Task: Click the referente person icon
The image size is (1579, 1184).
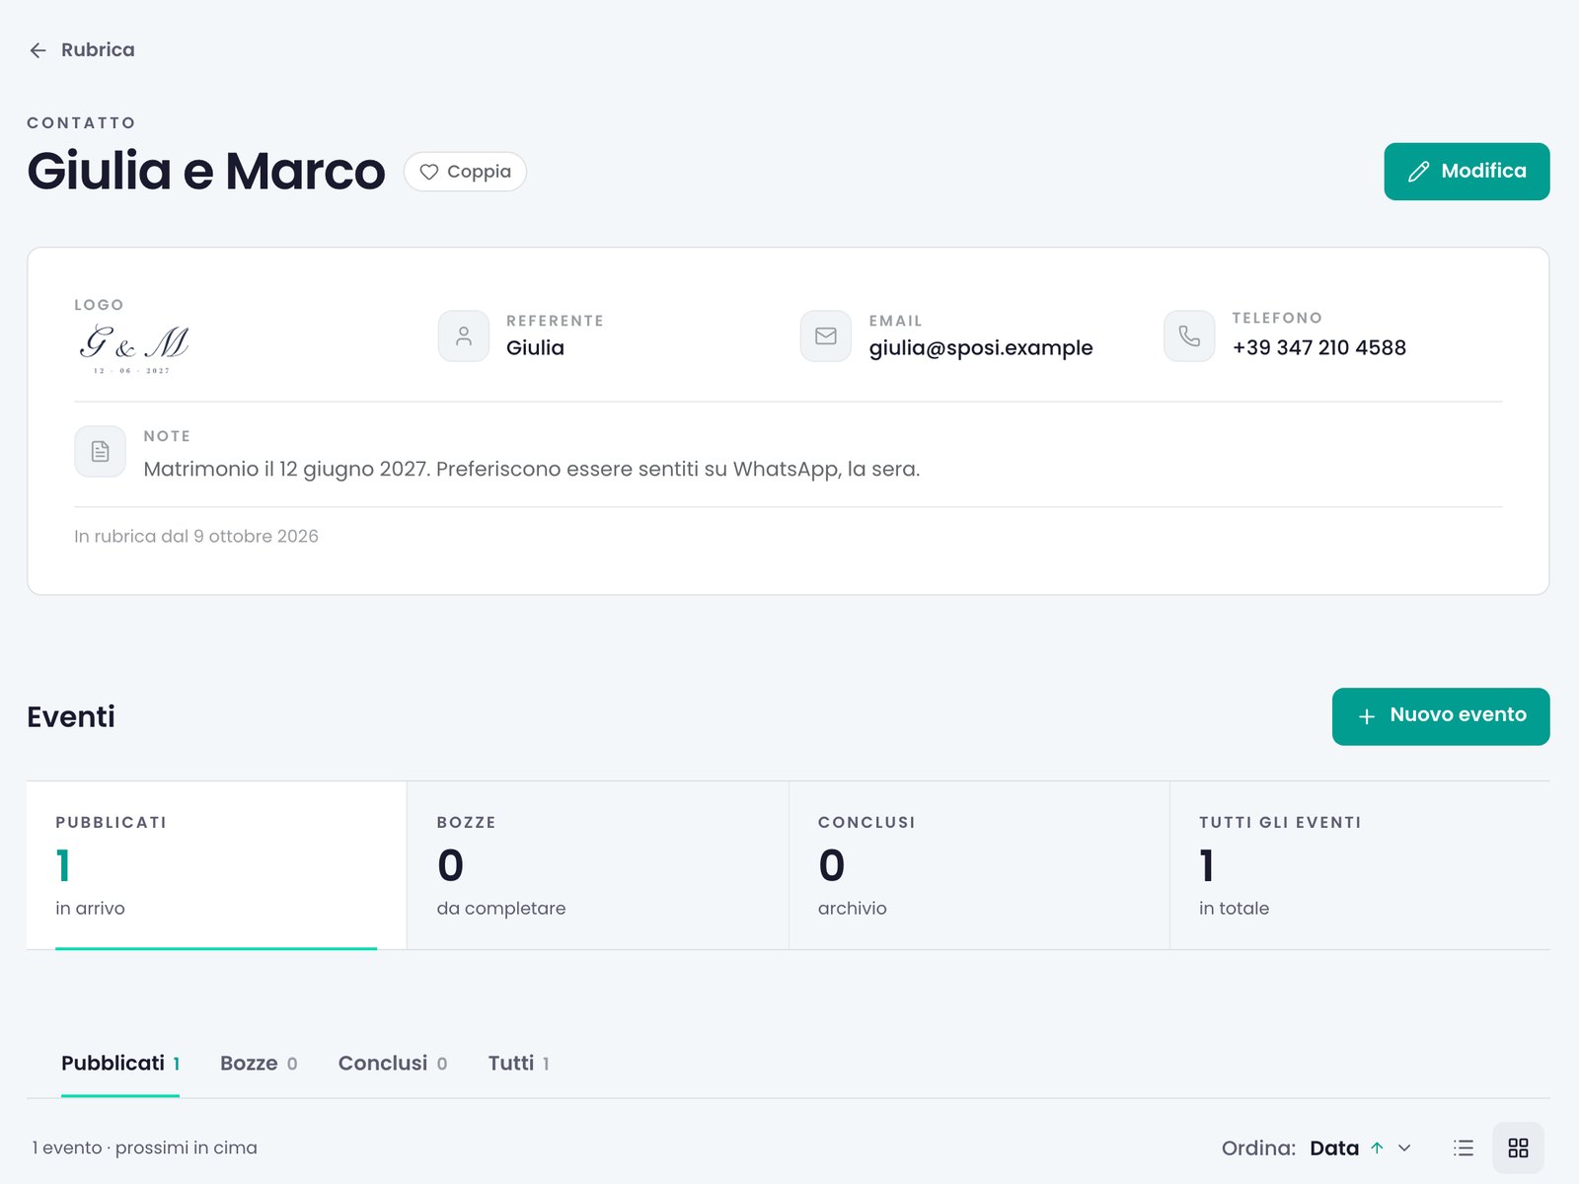Action: [464, 336]
